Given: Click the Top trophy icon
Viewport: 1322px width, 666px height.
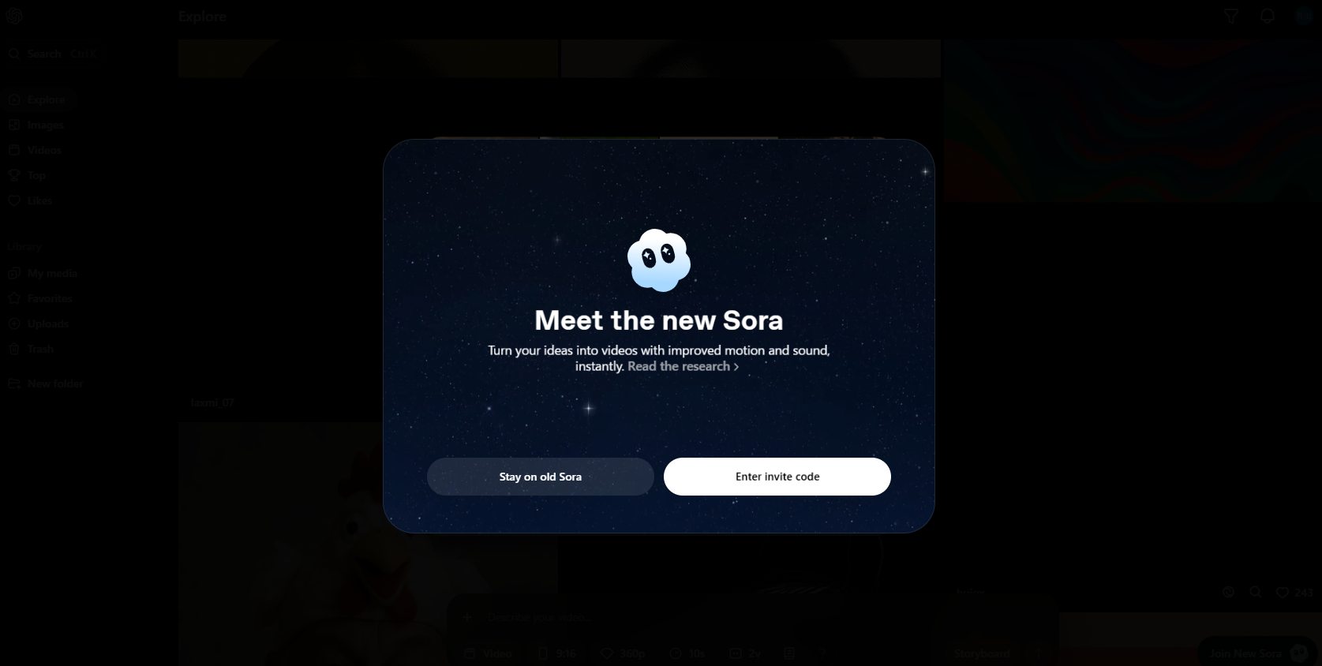Looking at the screenshot, I should click(14, 175).
